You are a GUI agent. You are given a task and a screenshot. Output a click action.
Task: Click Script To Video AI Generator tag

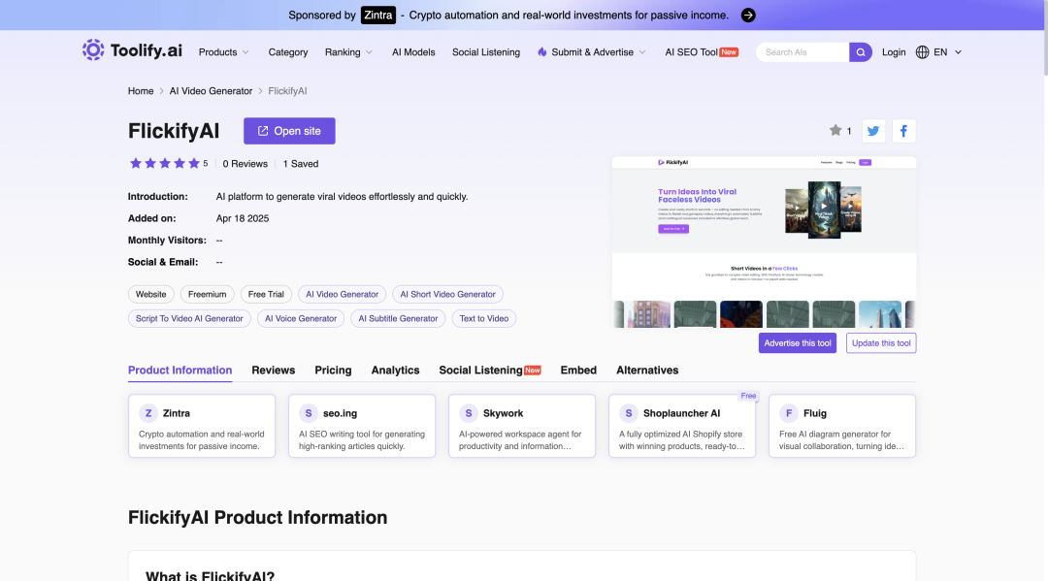(x=189, y=318)
